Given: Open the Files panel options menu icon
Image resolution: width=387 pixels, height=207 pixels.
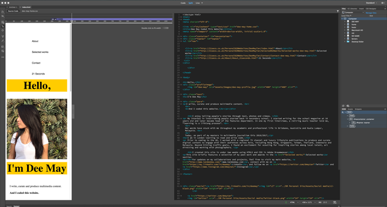Looking at the screenshot, I should (385, 9).
